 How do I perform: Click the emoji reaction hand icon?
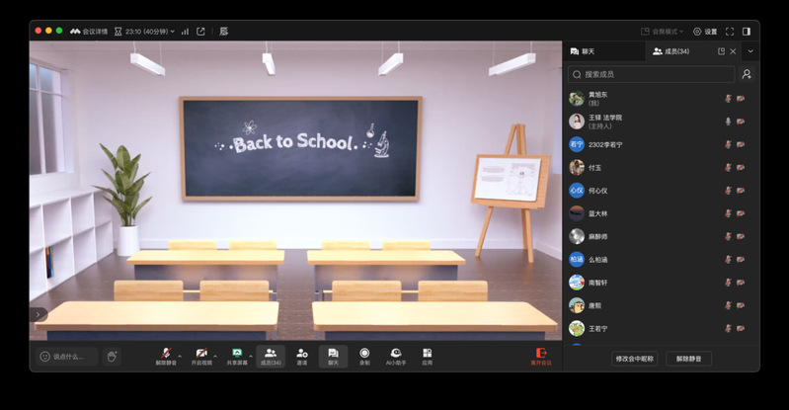112,357
